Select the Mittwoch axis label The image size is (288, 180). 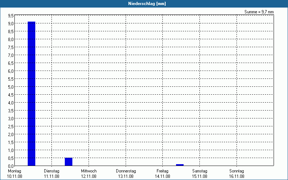click(x=89, y=171)
